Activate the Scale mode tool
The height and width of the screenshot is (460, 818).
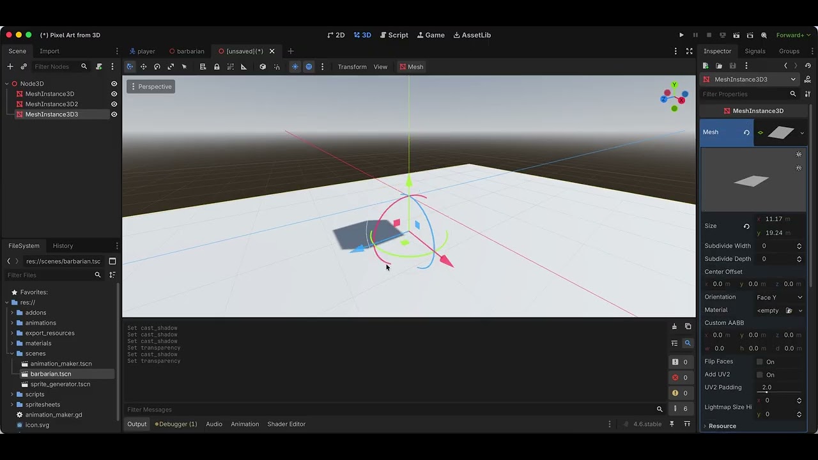coord(171,66)
